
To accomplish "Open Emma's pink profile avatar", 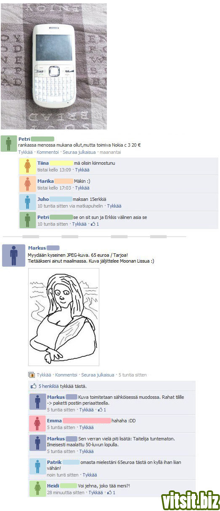I will tap(37, 424).
